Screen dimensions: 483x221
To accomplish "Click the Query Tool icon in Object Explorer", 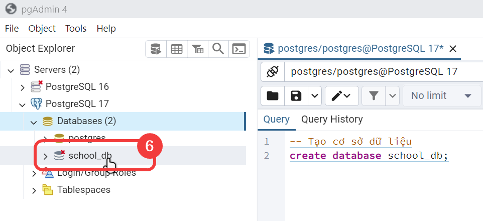I will coord(156,49).
